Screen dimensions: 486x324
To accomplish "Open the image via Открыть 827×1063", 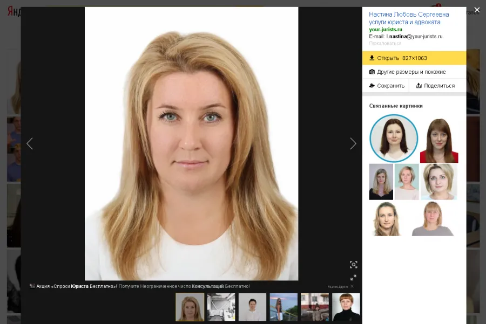I will [414, 58].
